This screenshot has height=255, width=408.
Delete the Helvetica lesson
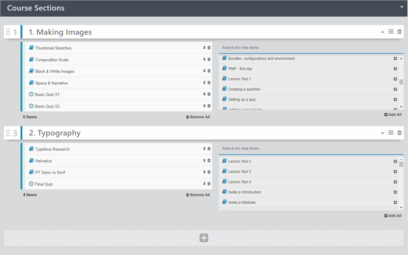point(209,161)
